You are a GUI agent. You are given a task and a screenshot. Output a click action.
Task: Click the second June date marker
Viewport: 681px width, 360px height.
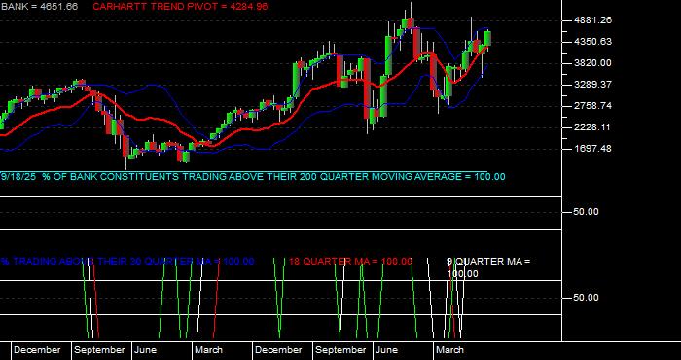tap(387, 350)
